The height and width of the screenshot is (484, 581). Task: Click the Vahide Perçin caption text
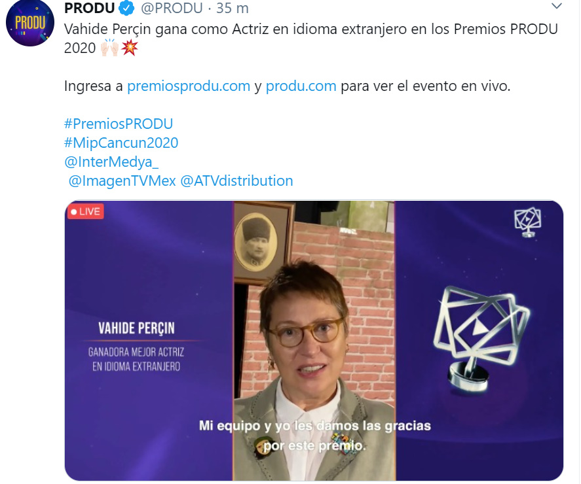point(136,328)
